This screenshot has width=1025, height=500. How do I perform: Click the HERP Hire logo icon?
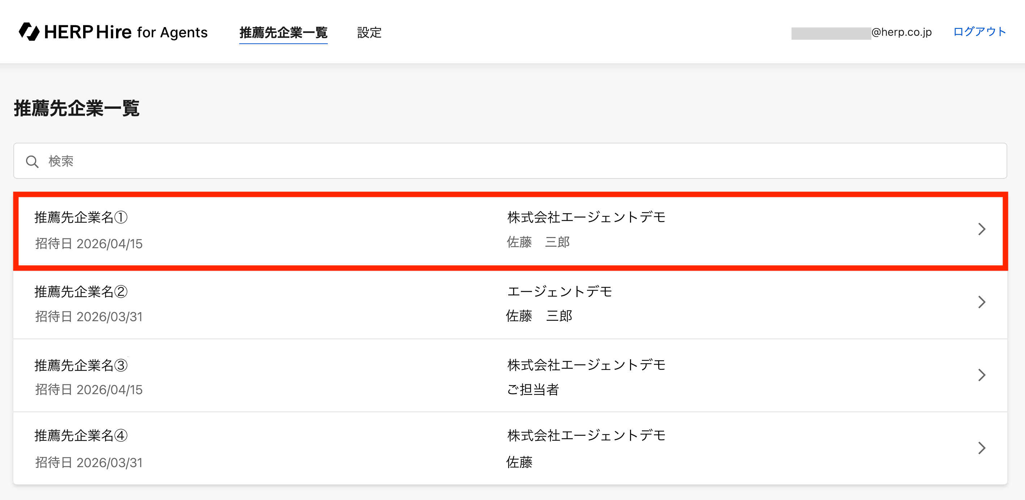pyautogui.click(x=29, y=32)
